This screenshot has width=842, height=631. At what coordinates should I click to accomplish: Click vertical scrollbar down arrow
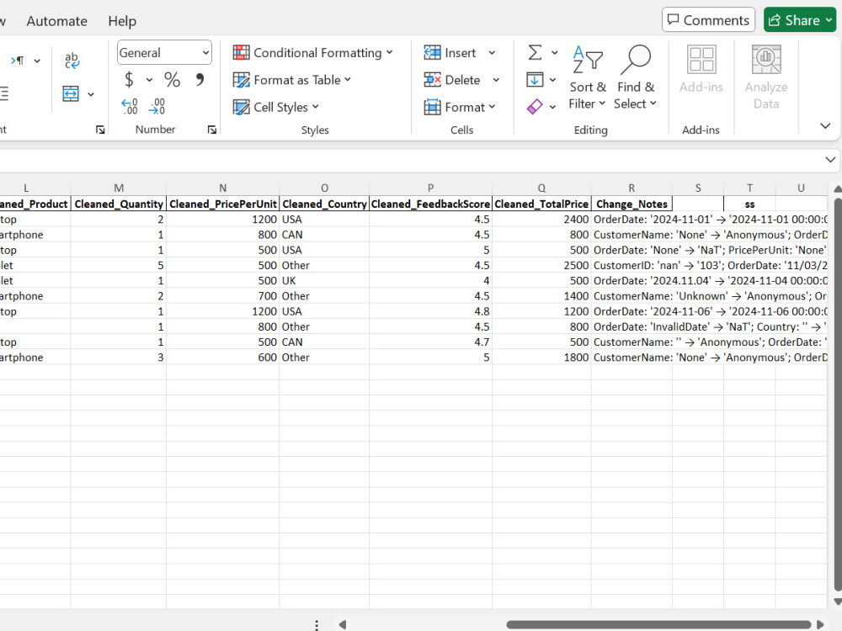pyautogui.click(x=837, y=602)
